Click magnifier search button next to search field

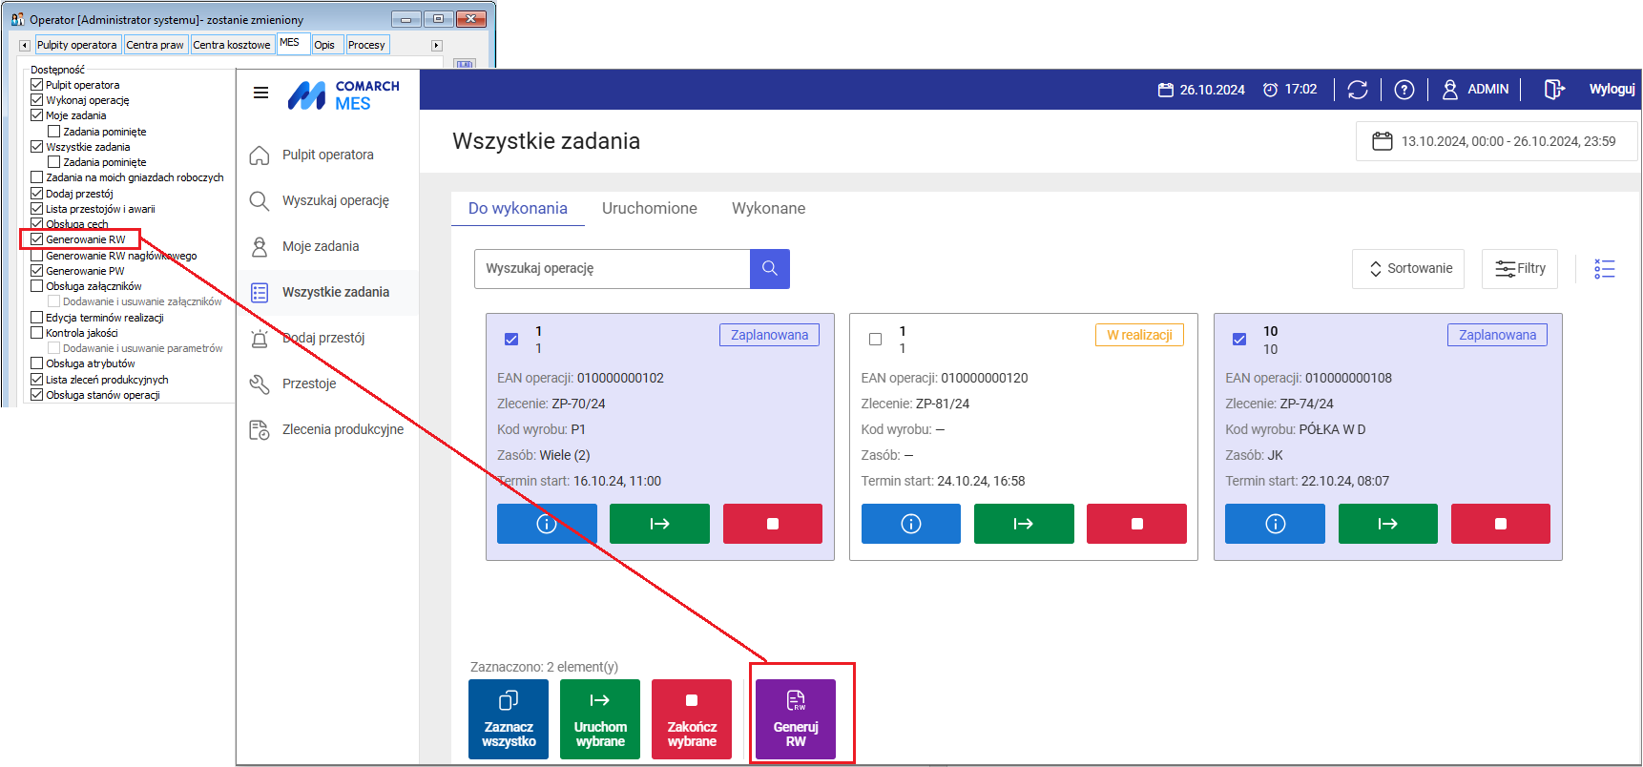(770, 269)
